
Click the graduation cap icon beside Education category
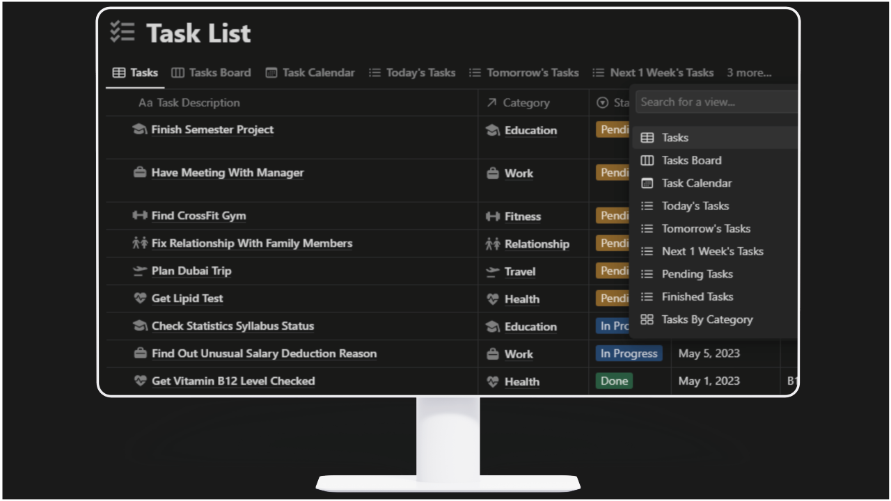tap(492, 131)
